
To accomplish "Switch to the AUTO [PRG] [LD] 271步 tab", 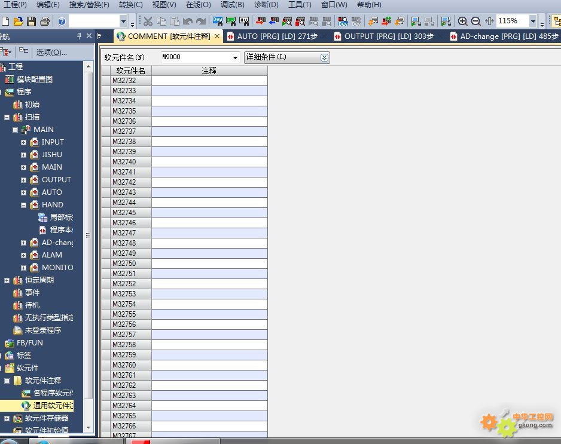I will click(273, 36).
